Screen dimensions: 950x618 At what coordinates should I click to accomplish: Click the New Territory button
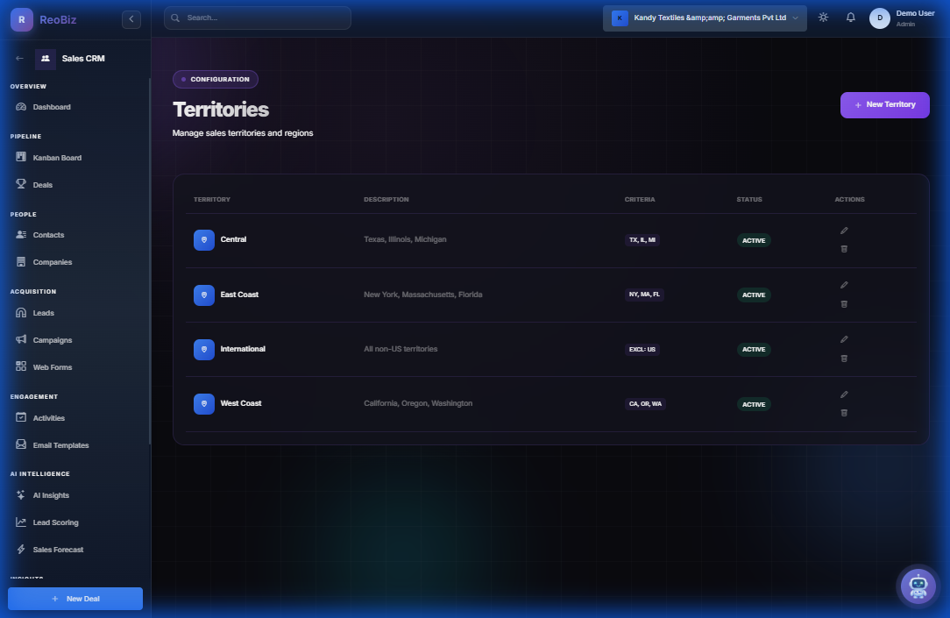(x=884, y=104)
